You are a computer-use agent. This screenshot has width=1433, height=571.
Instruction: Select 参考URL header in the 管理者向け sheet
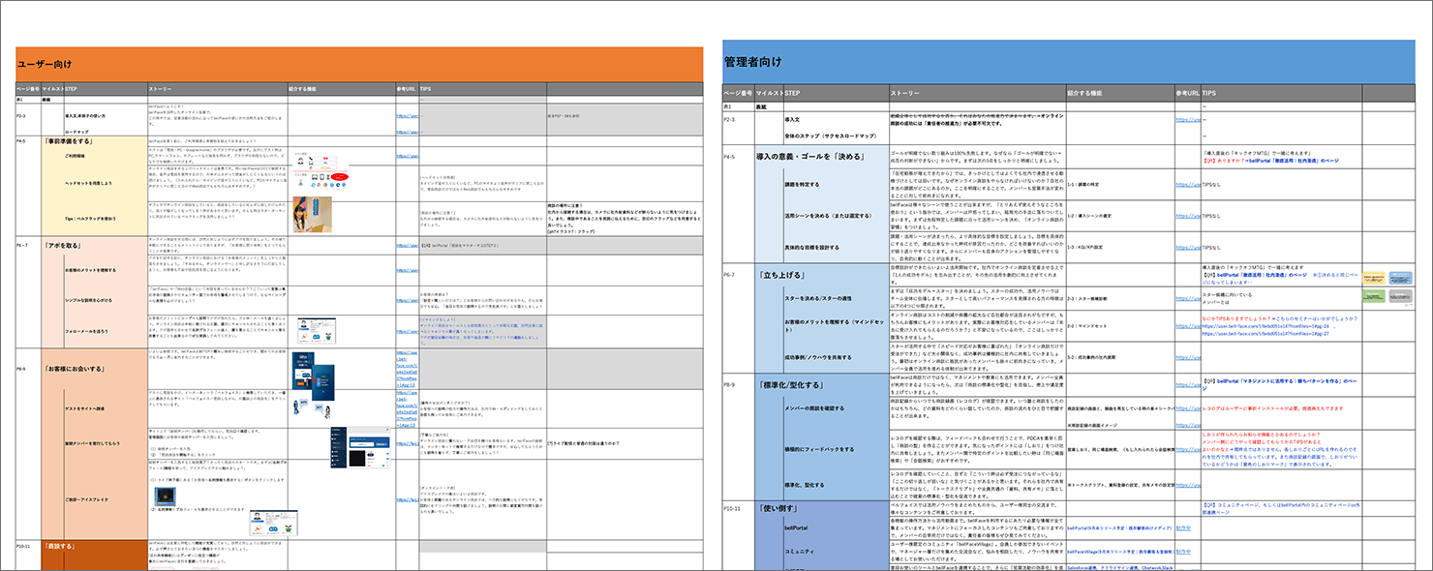pos(1186,92)
